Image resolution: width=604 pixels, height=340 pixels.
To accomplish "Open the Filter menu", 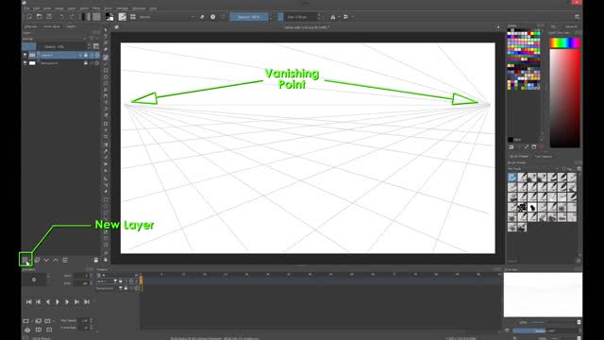I will 96,8.
